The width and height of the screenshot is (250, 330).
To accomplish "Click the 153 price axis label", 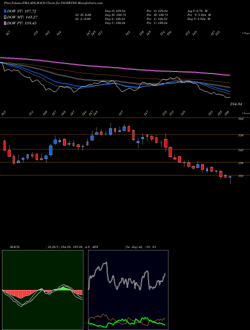I will (x=241, y=135).
